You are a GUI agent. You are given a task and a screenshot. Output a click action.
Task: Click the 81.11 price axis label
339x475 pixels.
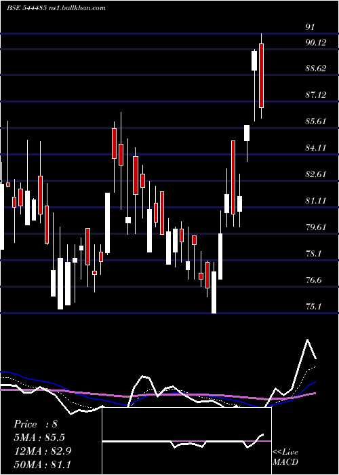click(x=316, y=201)
